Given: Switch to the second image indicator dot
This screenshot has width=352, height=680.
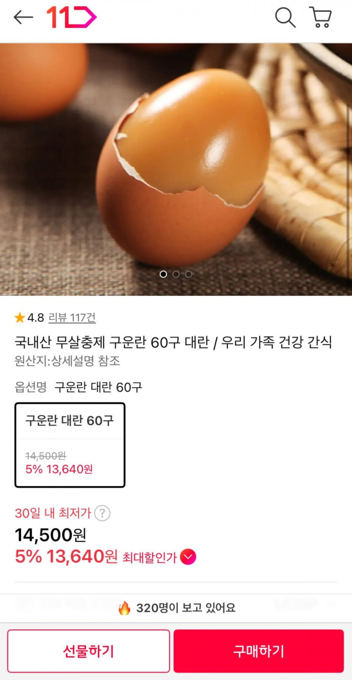Looking at the screenshot, I should pos(176,274).
